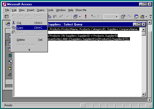Viewport: 154px width, 109px height.
Task: Click 'Products.CategoryID,' in SQL text
Action: (92, 29)
